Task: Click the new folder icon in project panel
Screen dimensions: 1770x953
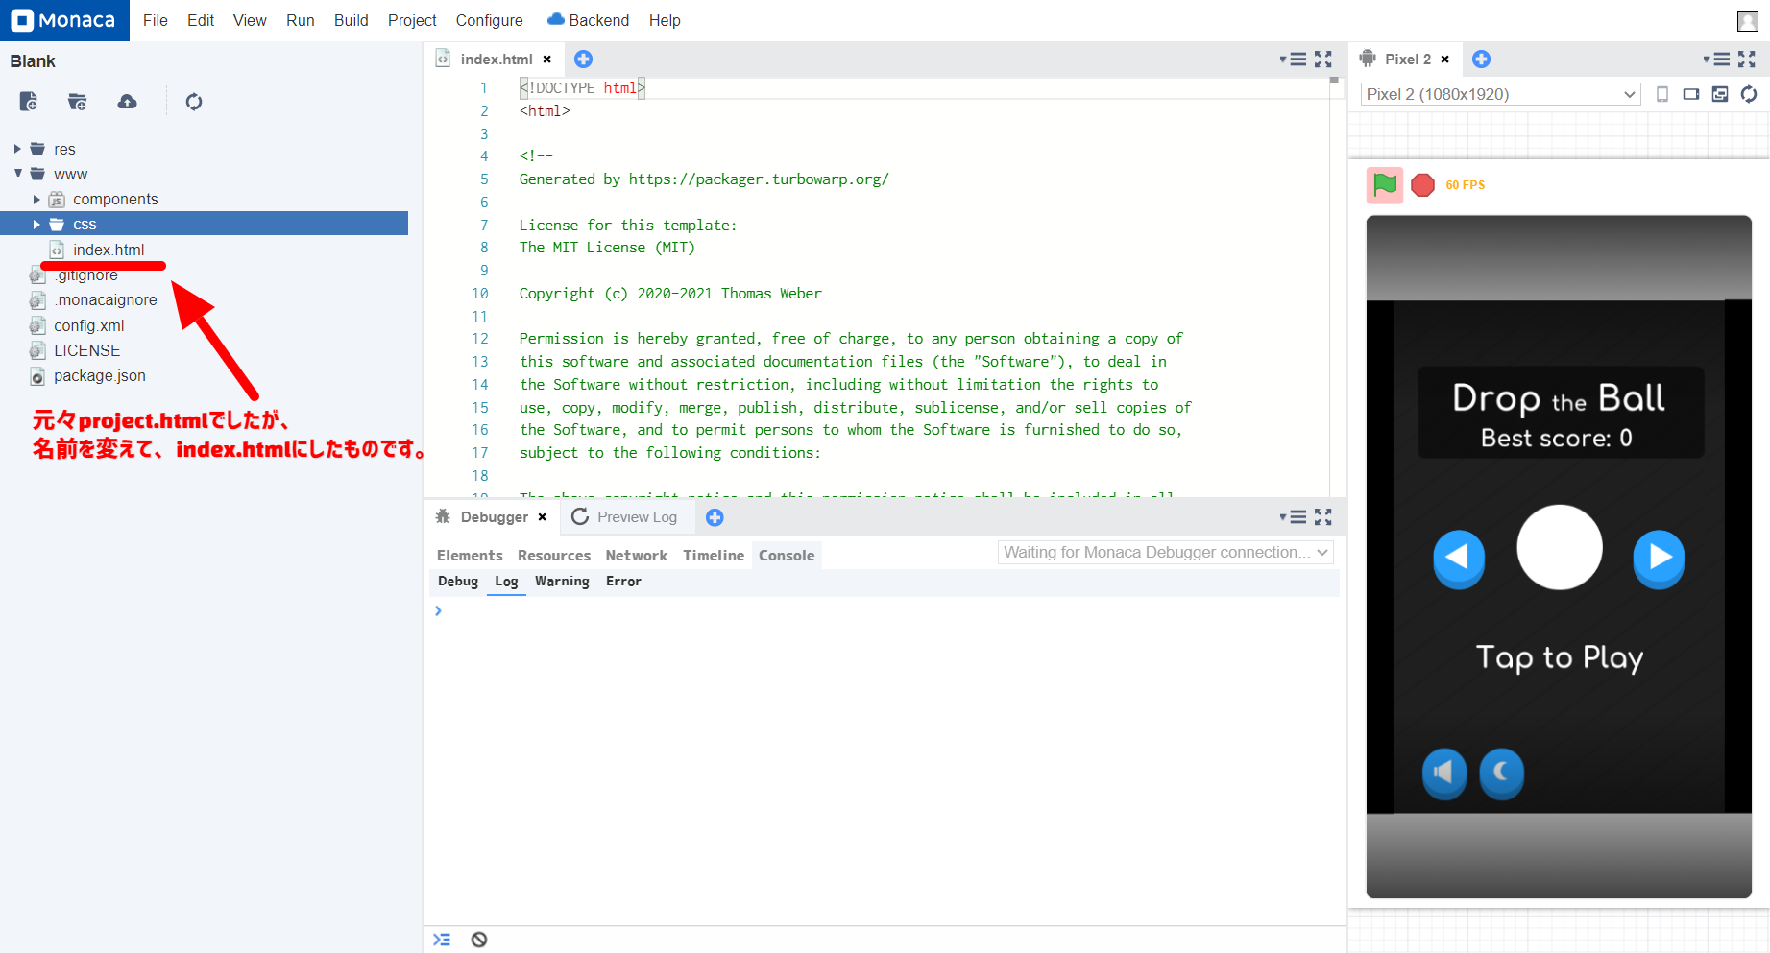Action: 78,102
